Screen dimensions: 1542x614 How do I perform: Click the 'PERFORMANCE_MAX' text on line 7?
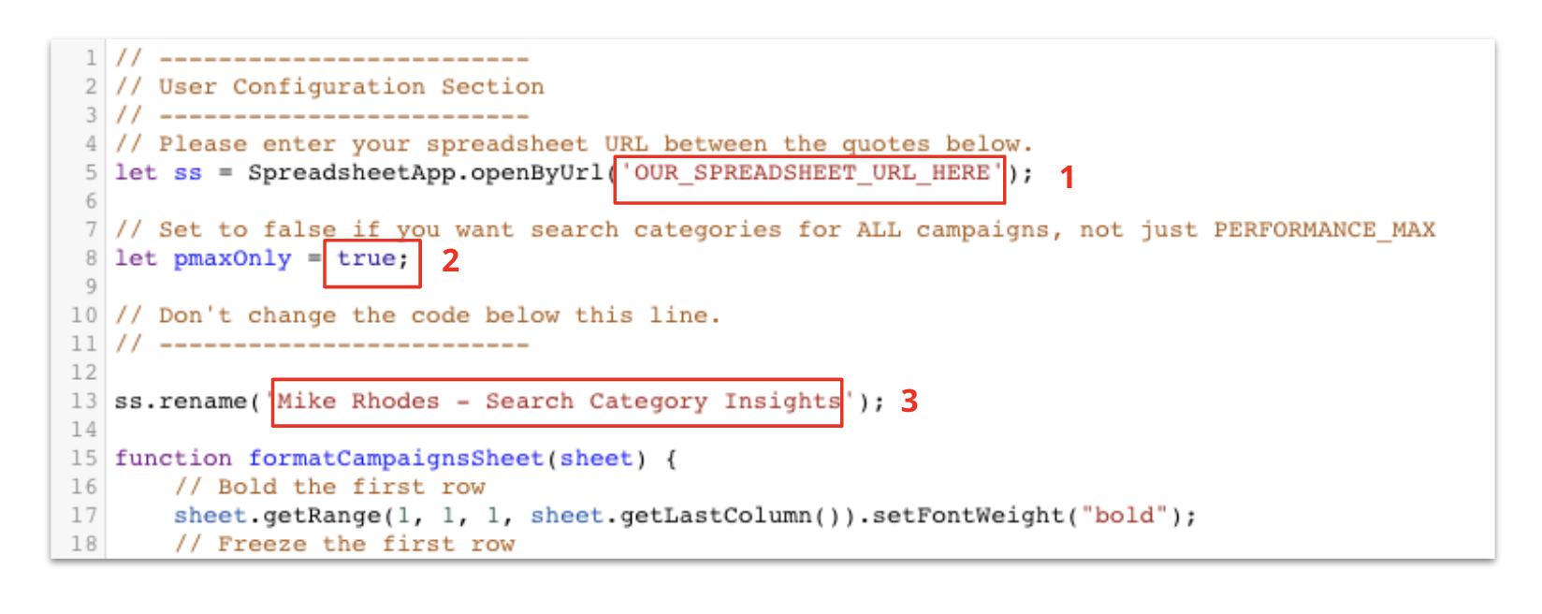pyautogui.click(x=1324, y=230)
